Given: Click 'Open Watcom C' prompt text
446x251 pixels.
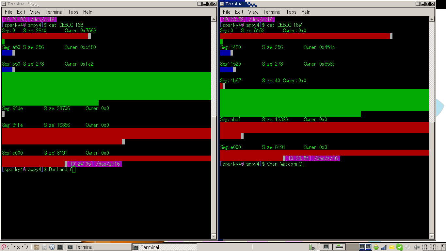Looking at the screenshot, I should click(284, 164).
